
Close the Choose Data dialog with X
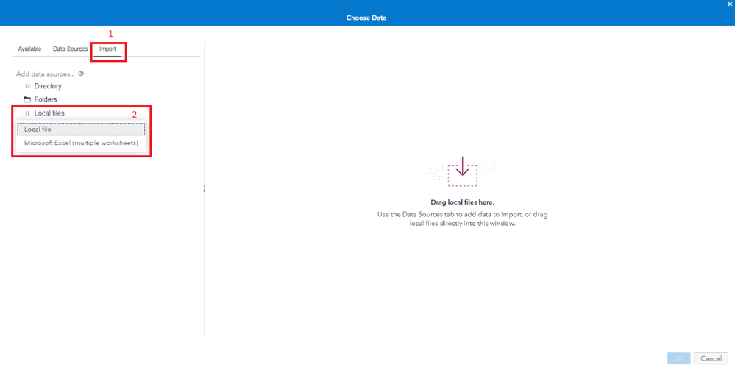[730, 4]
